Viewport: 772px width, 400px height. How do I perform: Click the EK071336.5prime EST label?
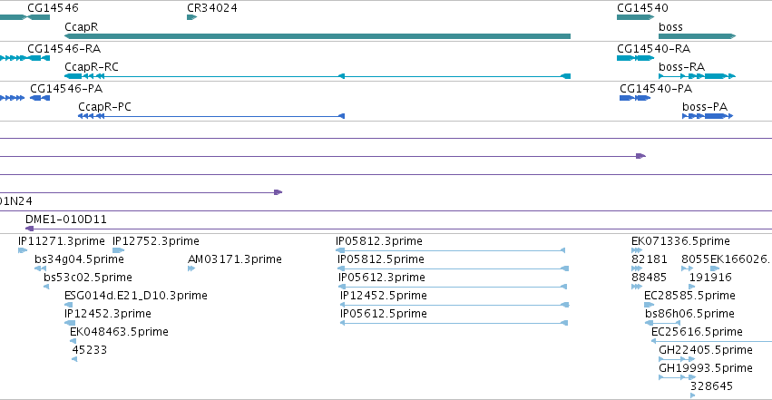pos(681,241)
